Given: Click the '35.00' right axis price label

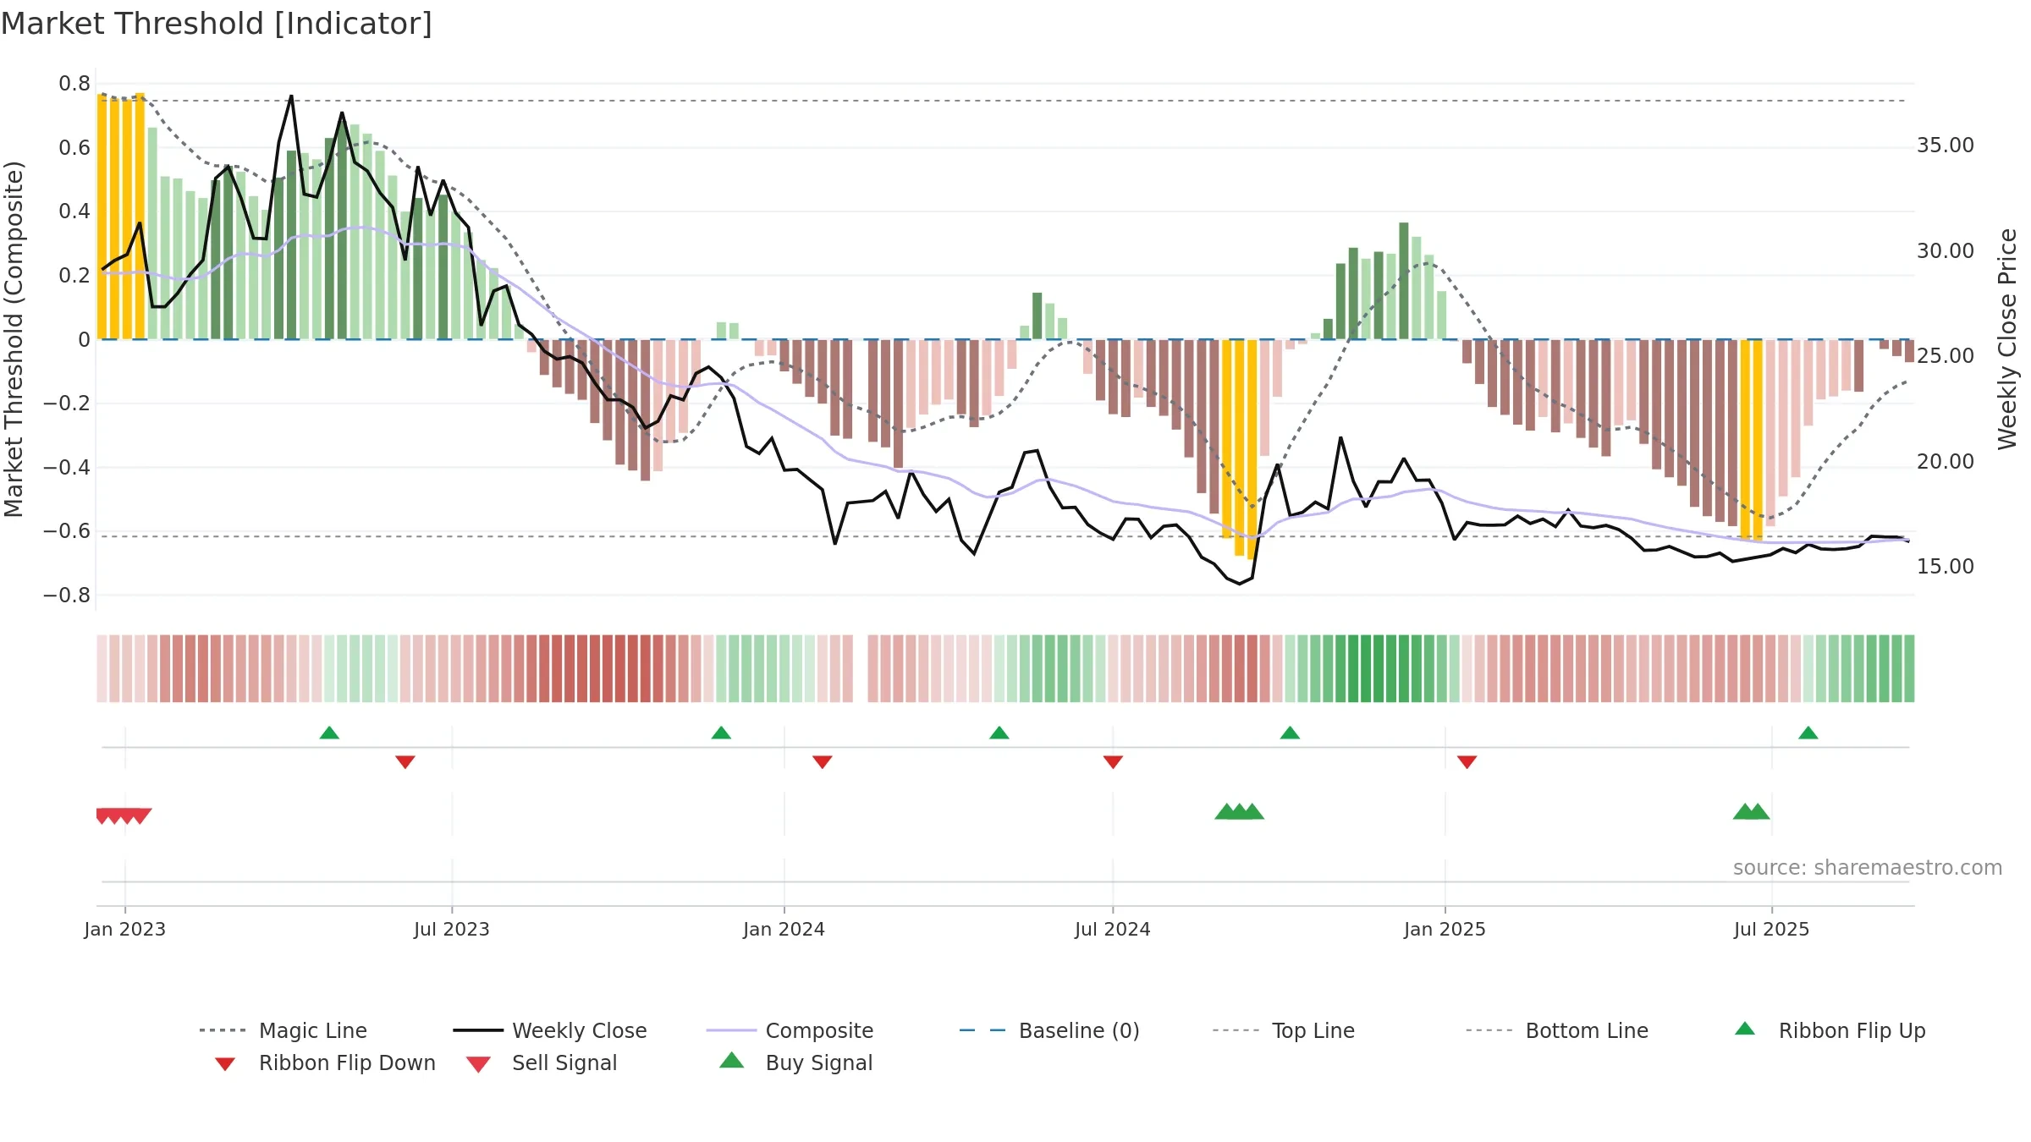Looking at the screenshot, I should pyautogui.click(x=1946, y=145).
